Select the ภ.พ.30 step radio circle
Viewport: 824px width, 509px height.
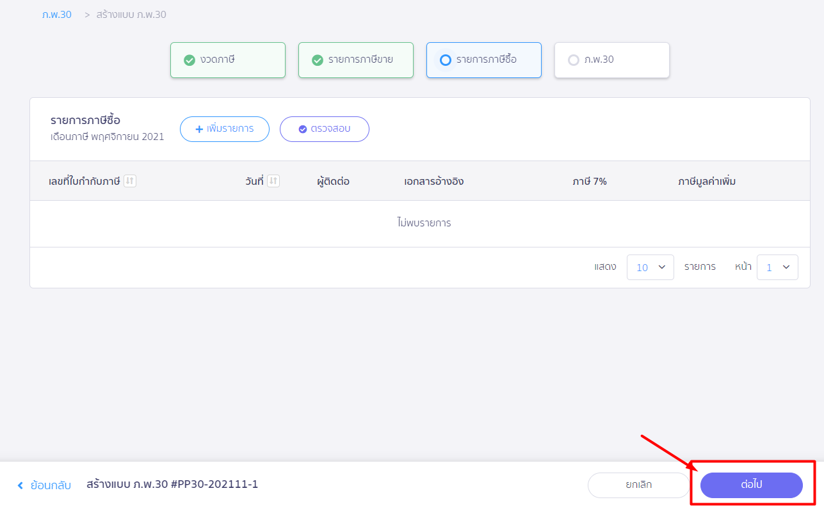point(574,60)
